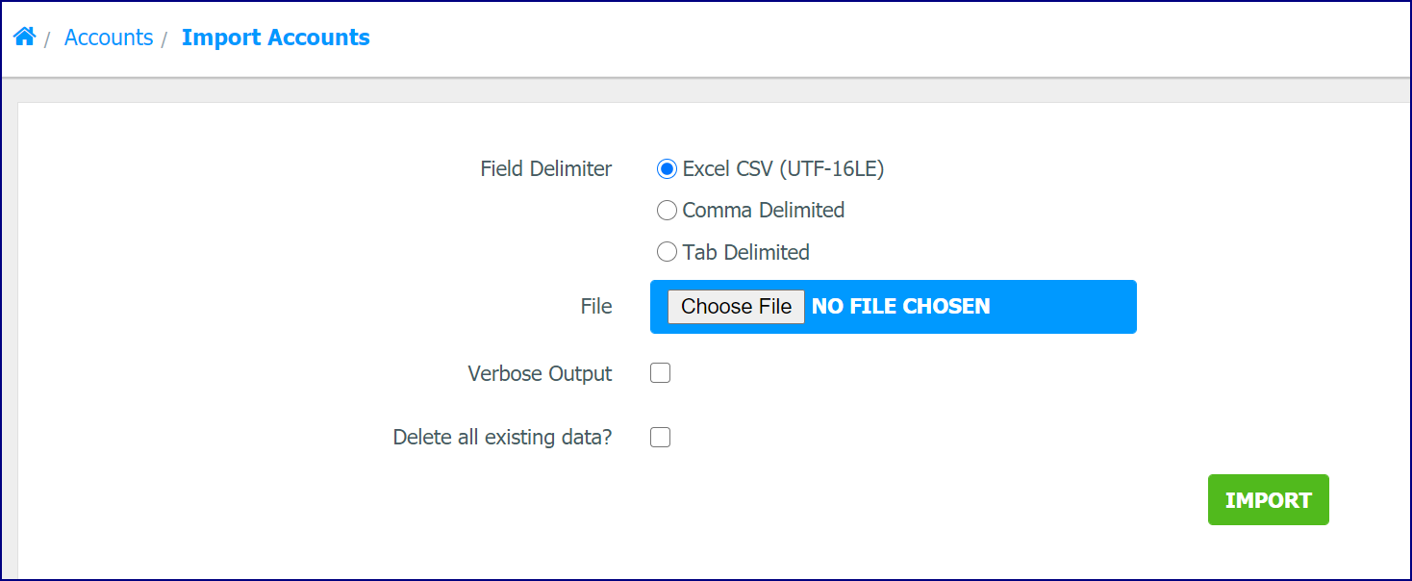The height and width of the screenshot is (581, 1412).
Task: Go to home via the house icon
Action: [x=24, y=38]
